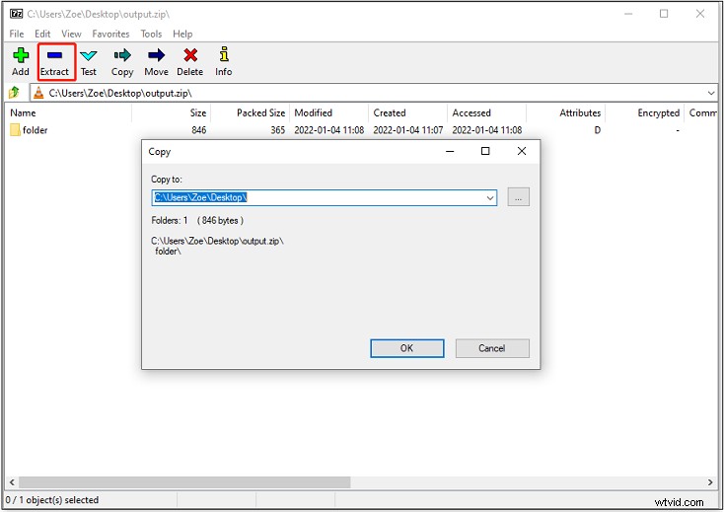724x512 pixels.
Task: Open the Tools menu
Action: pyautogui.click(x=151, y=34)
